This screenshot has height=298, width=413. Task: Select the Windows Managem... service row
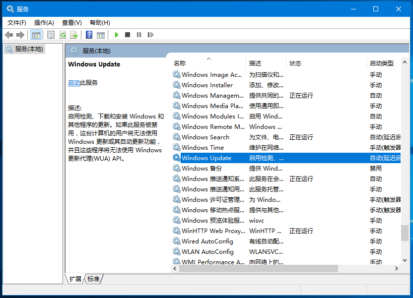click(x=286, y=96)
